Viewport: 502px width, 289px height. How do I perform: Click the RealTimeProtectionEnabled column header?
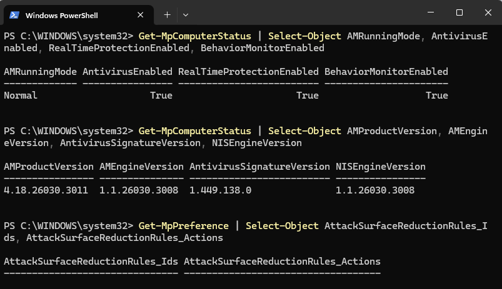pyautogui.click(x=248, y=72)
